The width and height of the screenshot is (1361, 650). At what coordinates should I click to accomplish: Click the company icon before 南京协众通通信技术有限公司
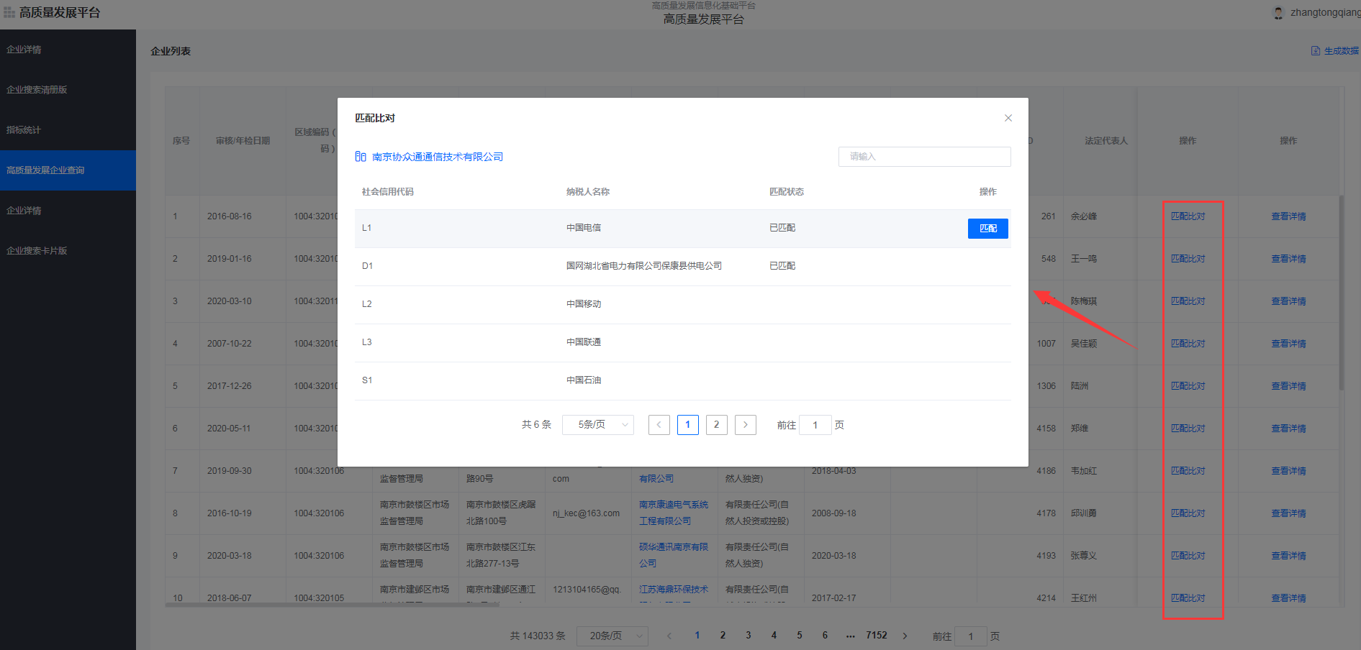[x=361, y=157]
